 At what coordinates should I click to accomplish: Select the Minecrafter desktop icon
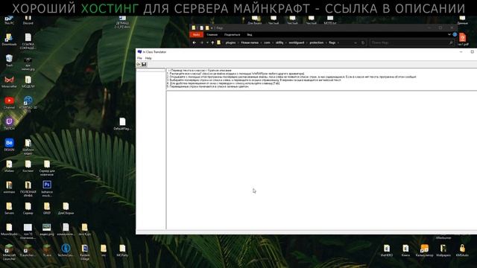coord(9,82)
